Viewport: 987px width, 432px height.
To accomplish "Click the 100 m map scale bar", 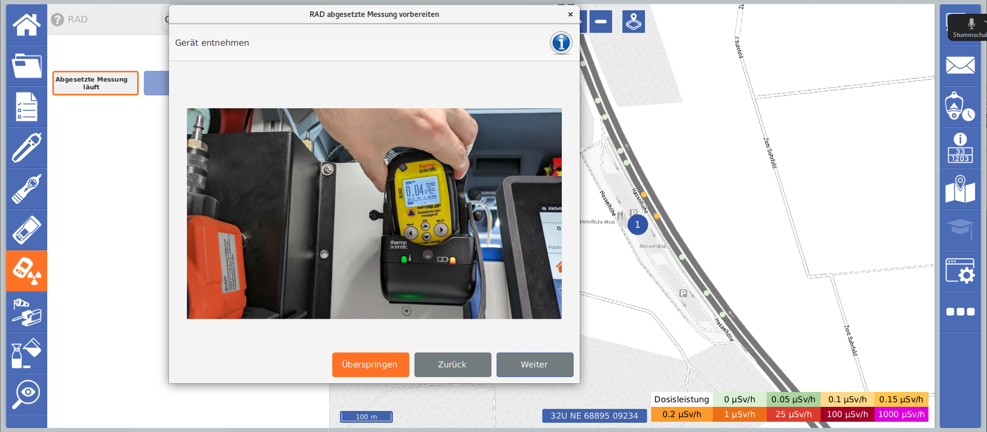I will pos(366,417).
